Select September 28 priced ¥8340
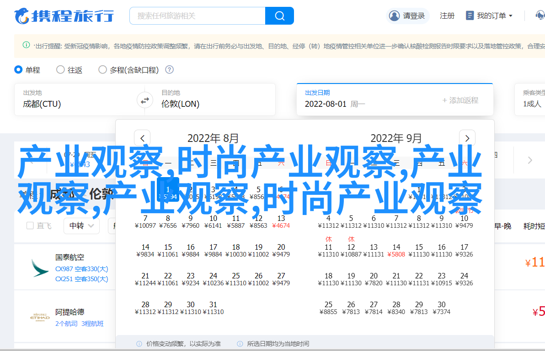 point(396,308)
